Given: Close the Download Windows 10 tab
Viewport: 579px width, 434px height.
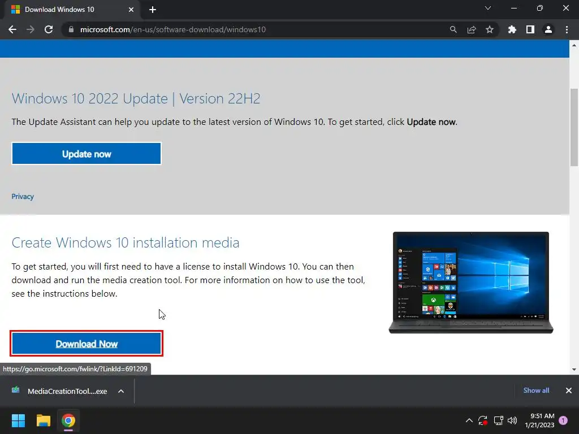Looking at the screenshot, I should [131, 10].
